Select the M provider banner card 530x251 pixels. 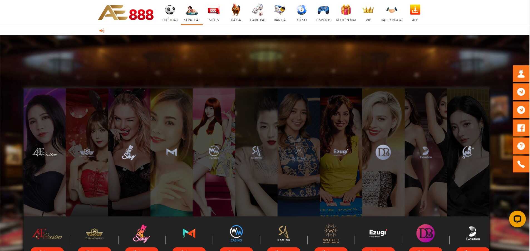(172, 152)
